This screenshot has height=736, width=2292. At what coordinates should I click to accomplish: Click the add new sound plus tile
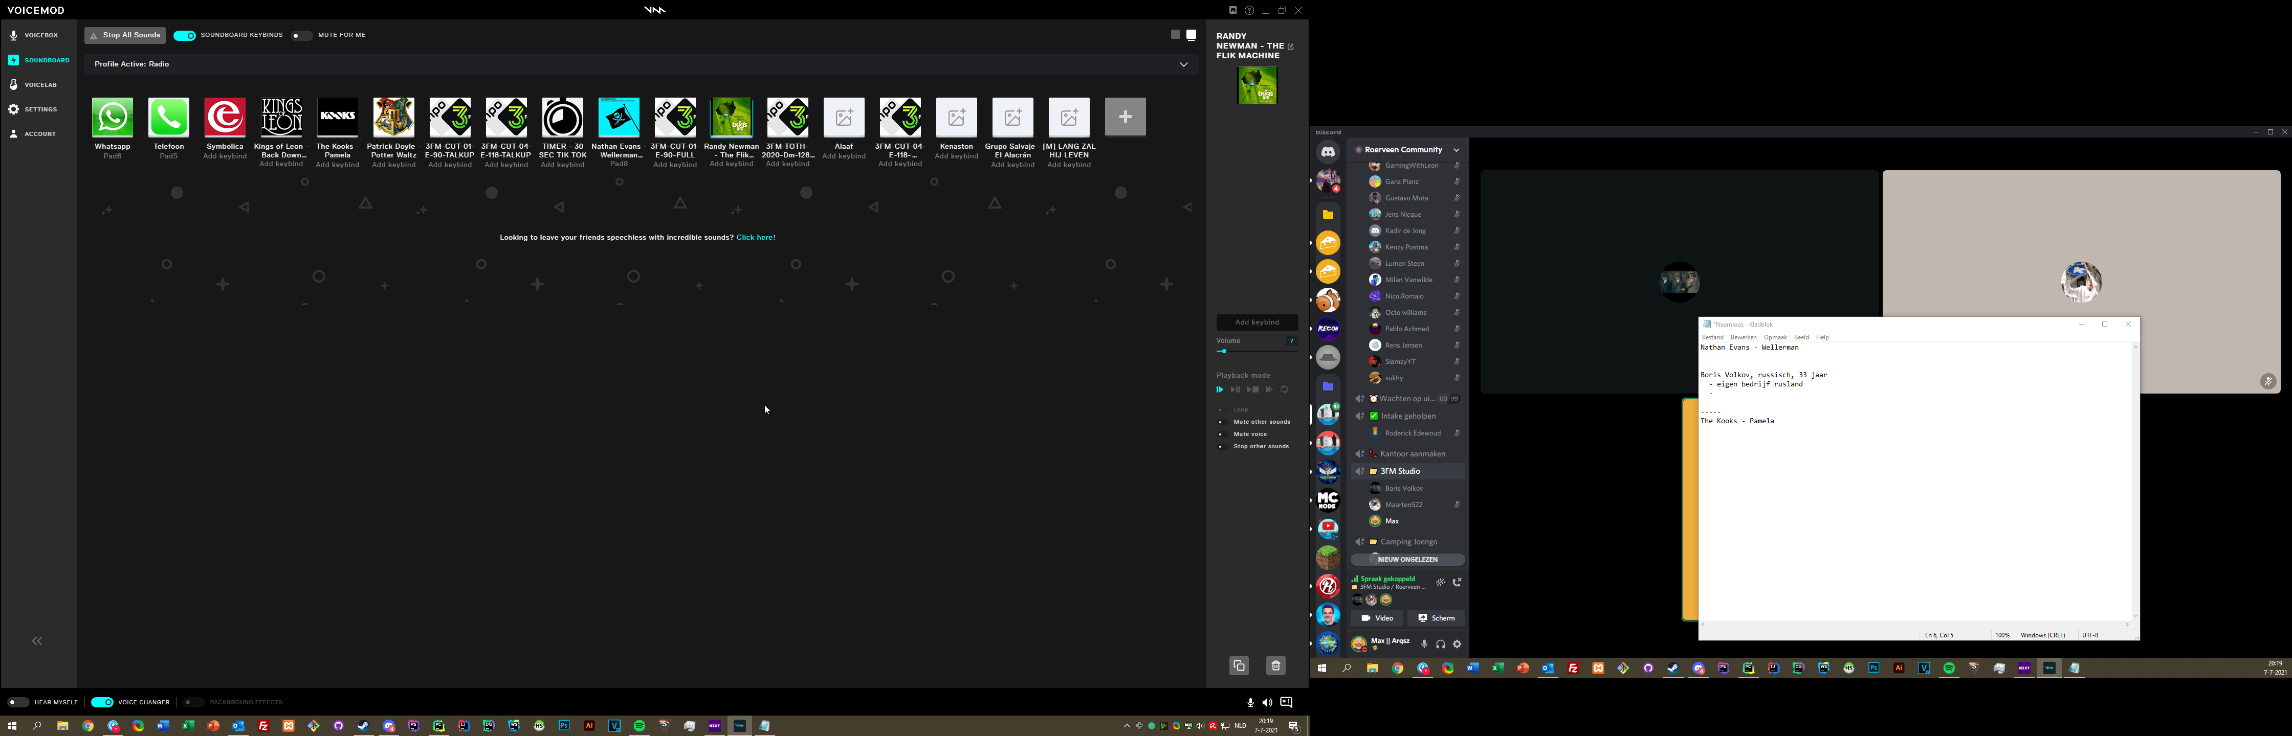click(x=1125, y=118)
